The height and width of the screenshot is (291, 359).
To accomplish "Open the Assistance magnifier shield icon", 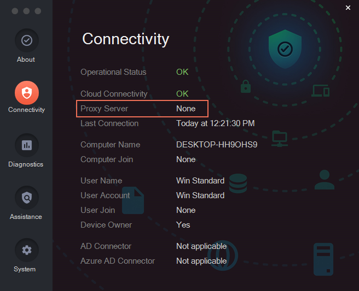I will [27, 198].
